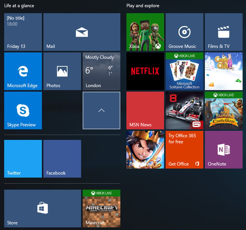Open the Facebook tile
The image size is (246, 230).
click(62, 159)
